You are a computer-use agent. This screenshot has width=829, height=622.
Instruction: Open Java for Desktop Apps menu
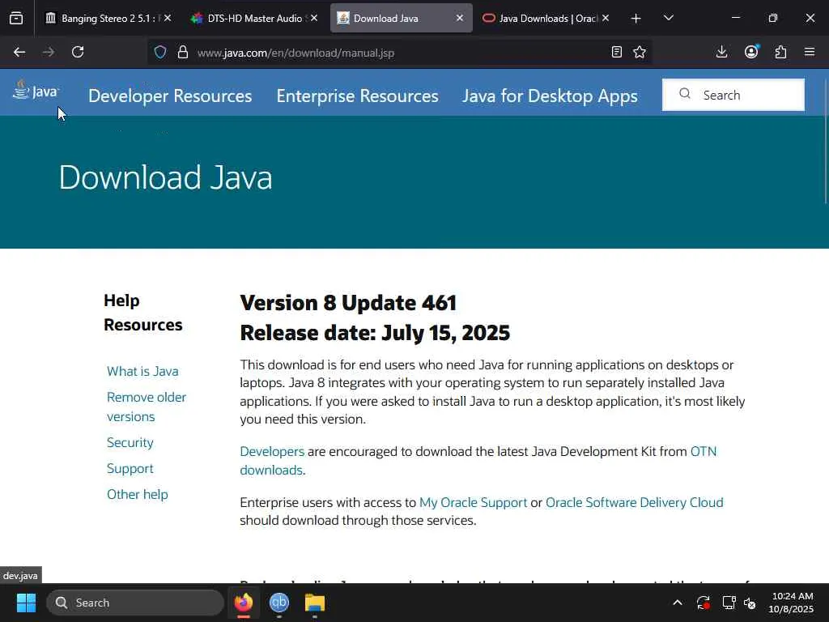[550, 96]
